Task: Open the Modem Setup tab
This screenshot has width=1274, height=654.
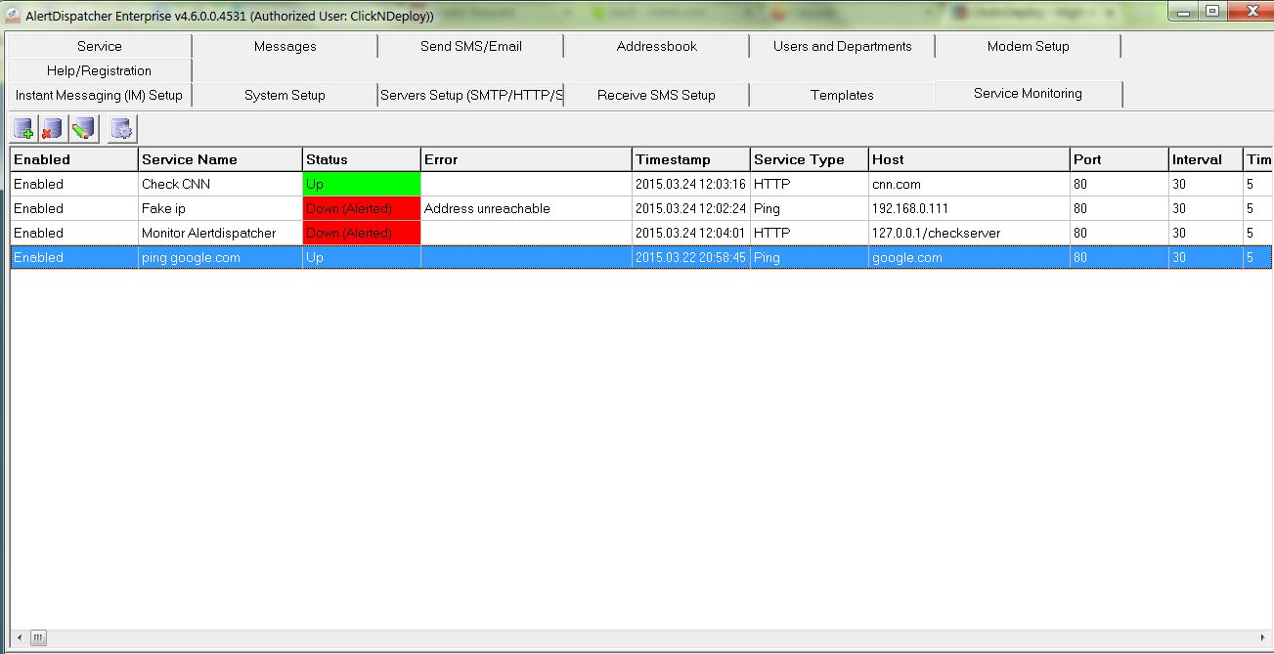Action: [x=1028, y=46]
